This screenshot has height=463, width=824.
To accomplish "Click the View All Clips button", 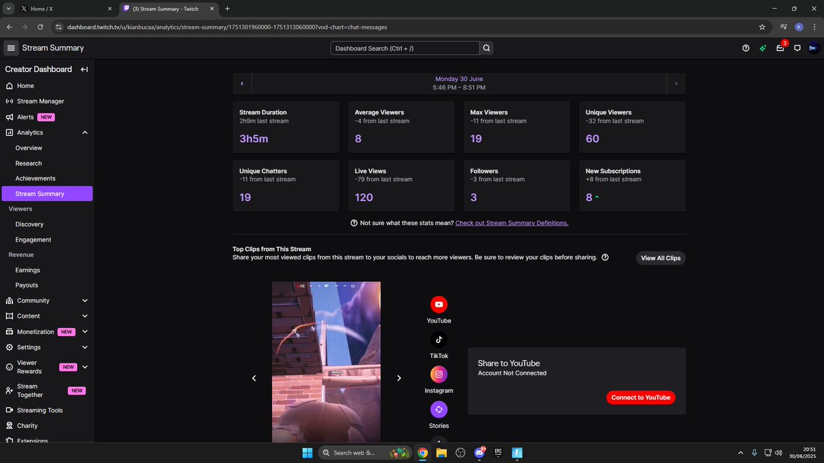I will coord(661,258).
